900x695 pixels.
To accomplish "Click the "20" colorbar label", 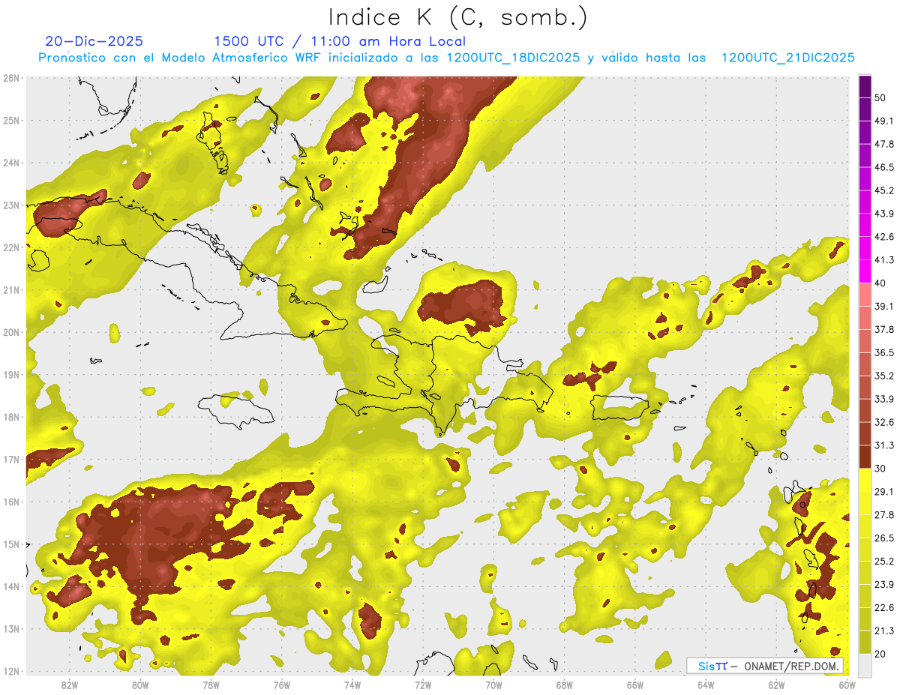I will click(x=880, y=654).
